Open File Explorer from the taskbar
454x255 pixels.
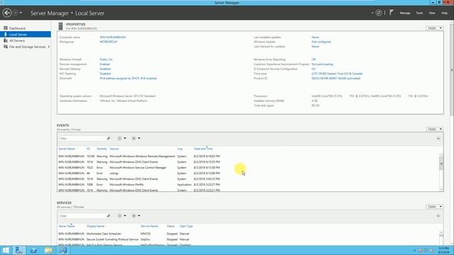pos(48,250)
